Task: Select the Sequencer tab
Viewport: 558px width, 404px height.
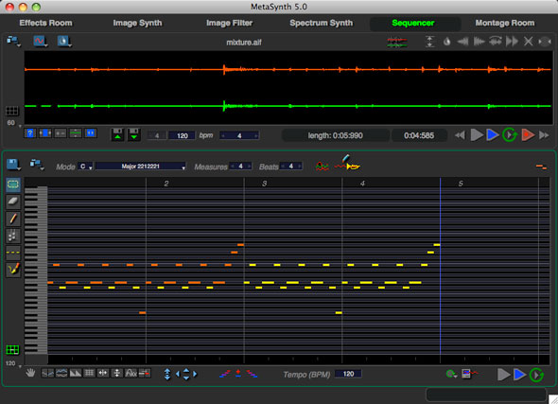Action: pyautogui.click(x=412, y=23)
